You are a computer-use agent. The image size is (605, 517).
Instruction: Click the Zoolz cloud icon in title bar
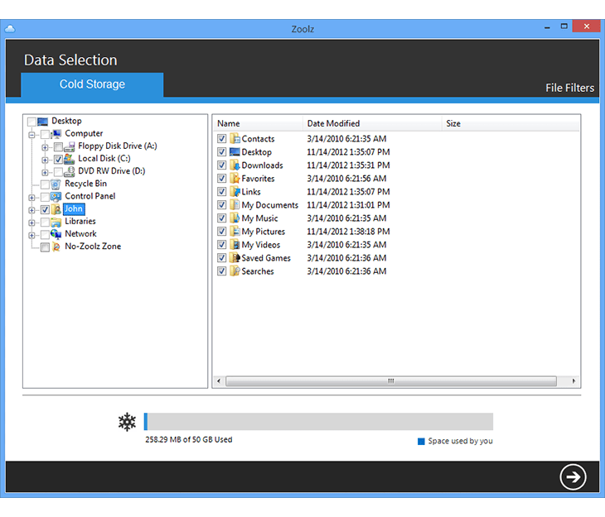(10, 29)
